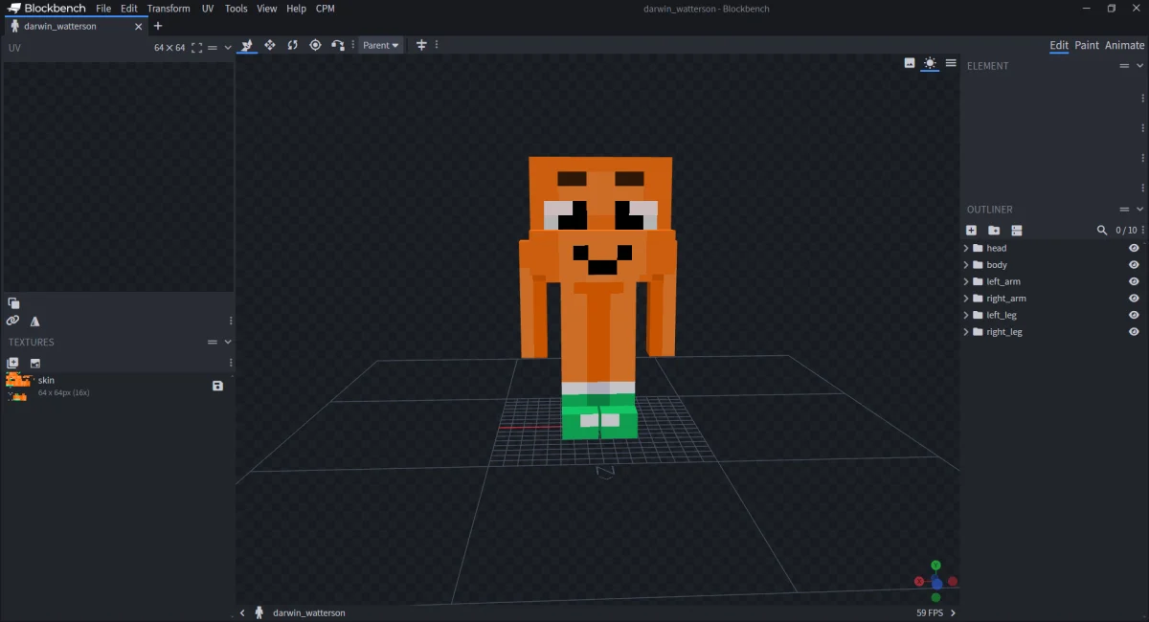Click the viewport background image icon

click(910, 63)
